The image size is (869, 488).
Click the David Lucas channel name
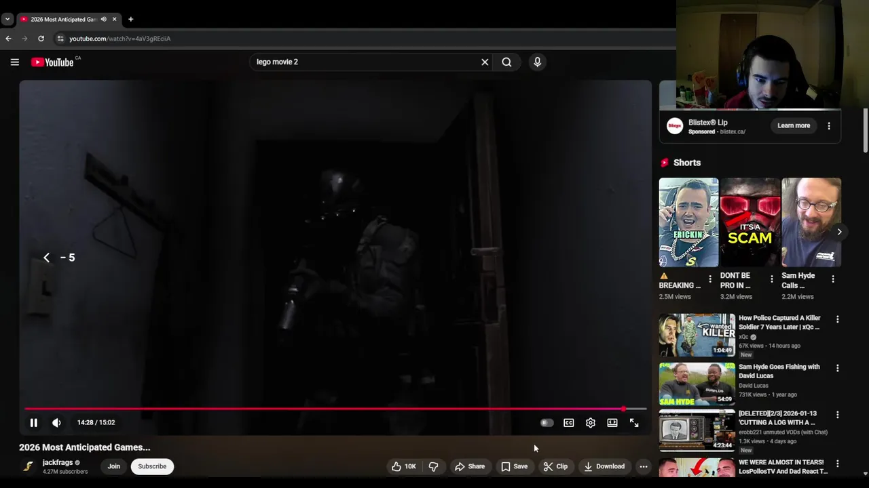coord(753,386)
